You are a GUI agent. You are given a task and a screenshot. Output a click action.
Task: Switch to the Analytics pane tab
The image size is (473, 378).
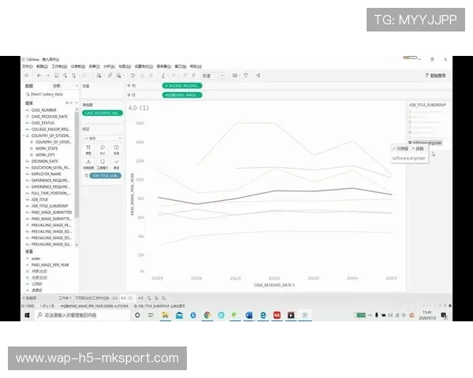pyautogui.click(x=56, y=85)
